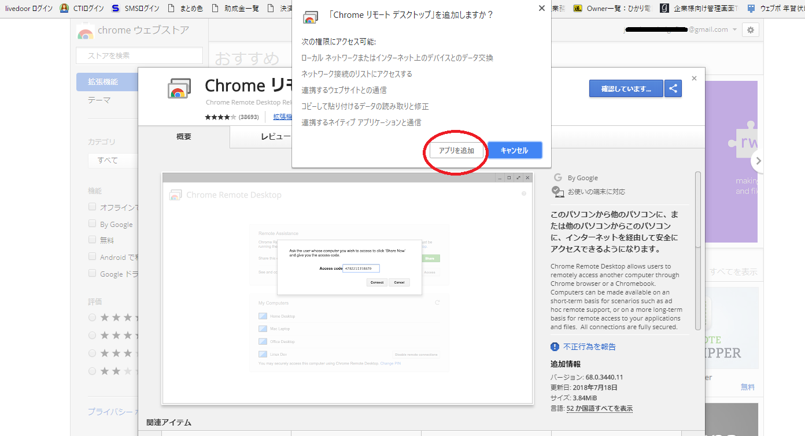The image size is (805, 436).
Task: Click the ウェブポ 年賀状 bookmark icon
Action: pos(751,9)
